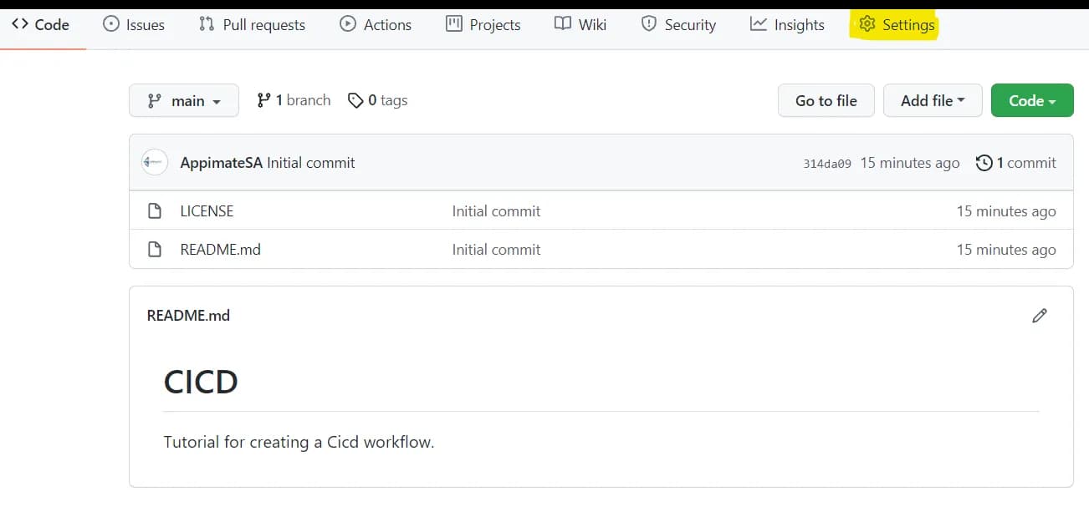Open the Pull requests tab
1089x517 pixels.
click(252, 24)
